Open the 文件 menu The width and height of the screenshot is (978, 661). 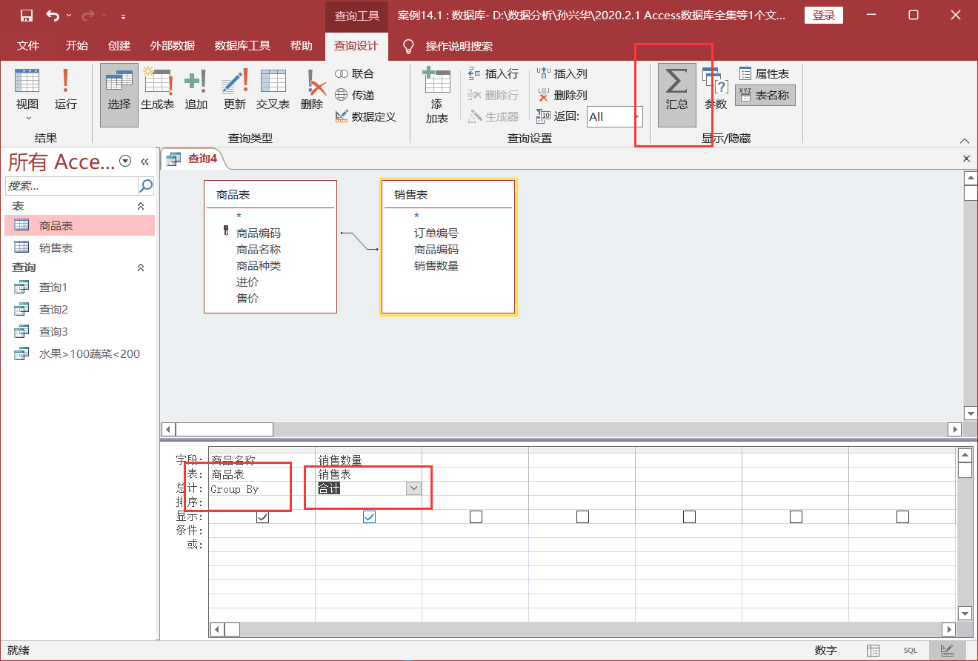tap(28, 46)
